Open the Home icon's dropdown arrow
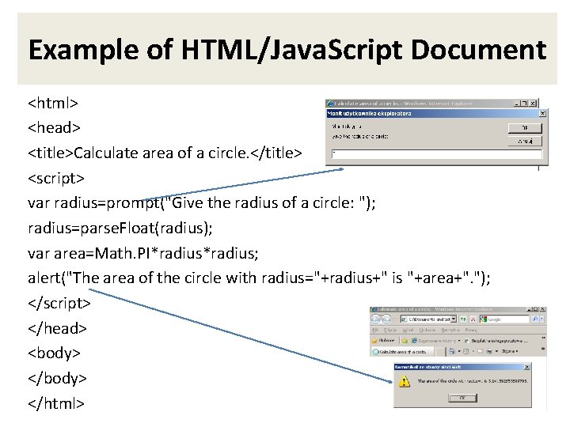The height and width of the screenshot is (427, 570). click(459, 351)
